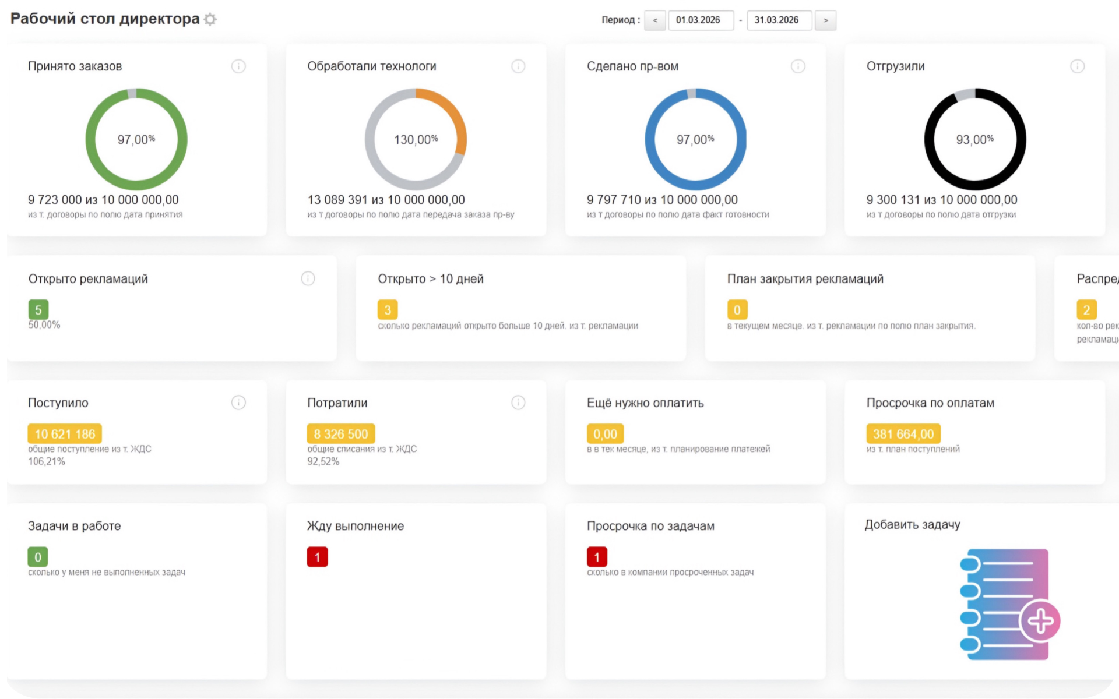
Task: Go to previous period with left arrow
Action: click(655, 20)
